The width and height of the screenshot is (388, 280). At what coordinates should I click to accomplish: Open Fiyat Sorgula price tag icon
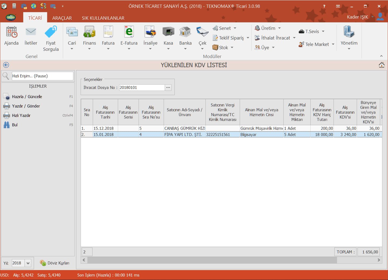(51, 32)
